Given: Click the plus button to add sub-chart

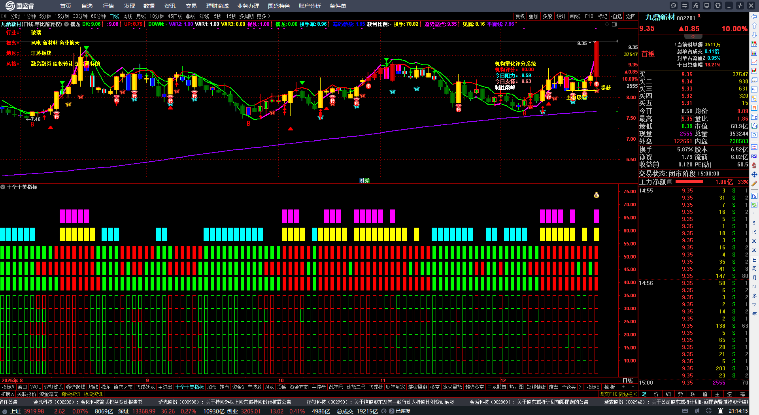Looking at the screenshot, I should coord(623,387).
